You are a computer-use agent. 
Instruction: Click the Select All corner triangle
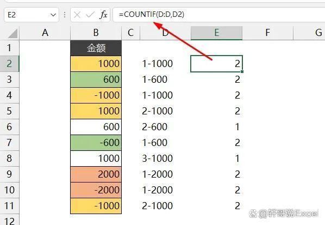coord(13,34)
